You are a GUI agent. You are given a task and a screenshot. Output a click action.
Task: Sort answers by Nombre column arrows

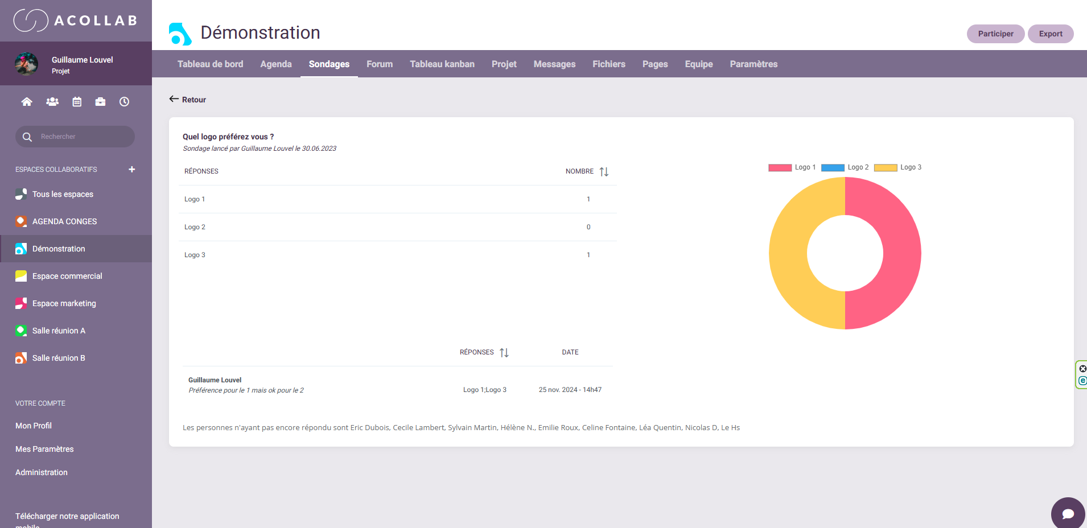604,172
